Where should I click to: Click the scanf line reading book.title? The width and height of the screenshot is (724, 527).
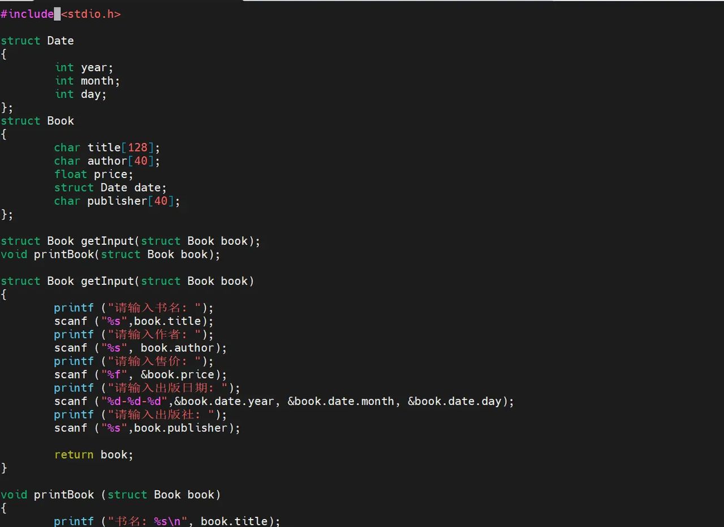pyautogui.click(x=134, y=321)
